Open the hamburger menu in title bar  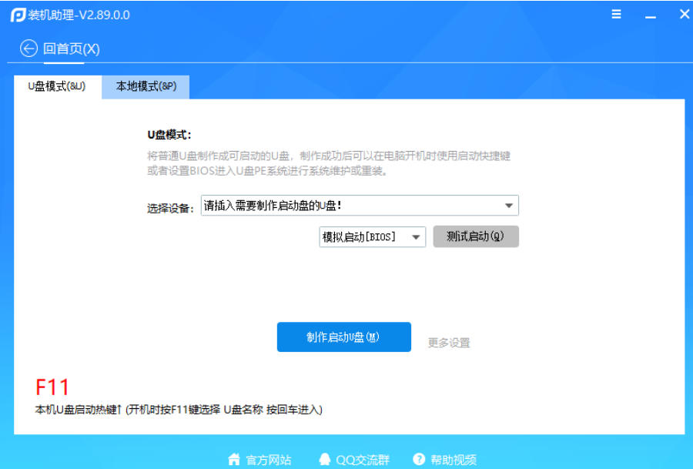pos(616,14)
